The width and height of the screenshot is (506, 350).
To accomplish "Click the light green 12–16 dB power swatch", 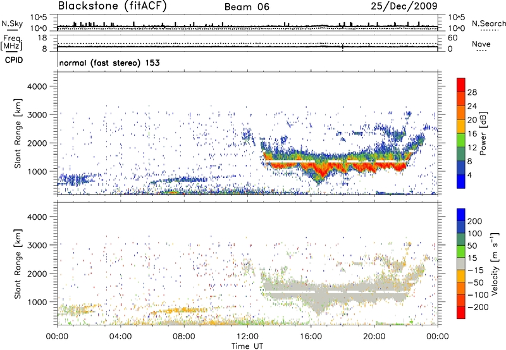I will tap(461, 140).
